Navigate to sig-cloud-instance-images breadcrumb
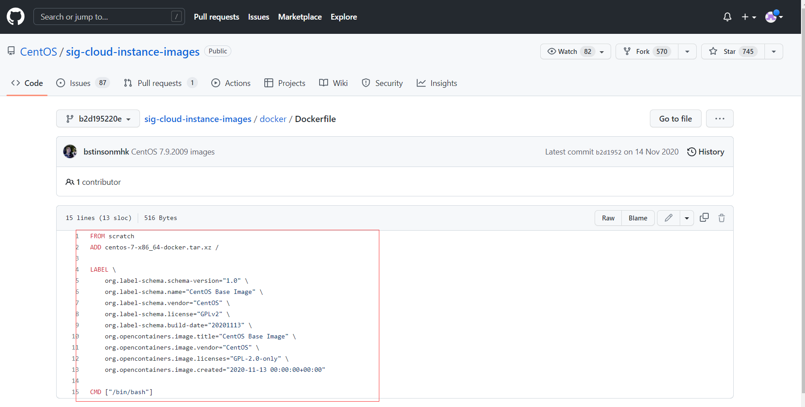805x407 pixels. [x=198, y=119]
